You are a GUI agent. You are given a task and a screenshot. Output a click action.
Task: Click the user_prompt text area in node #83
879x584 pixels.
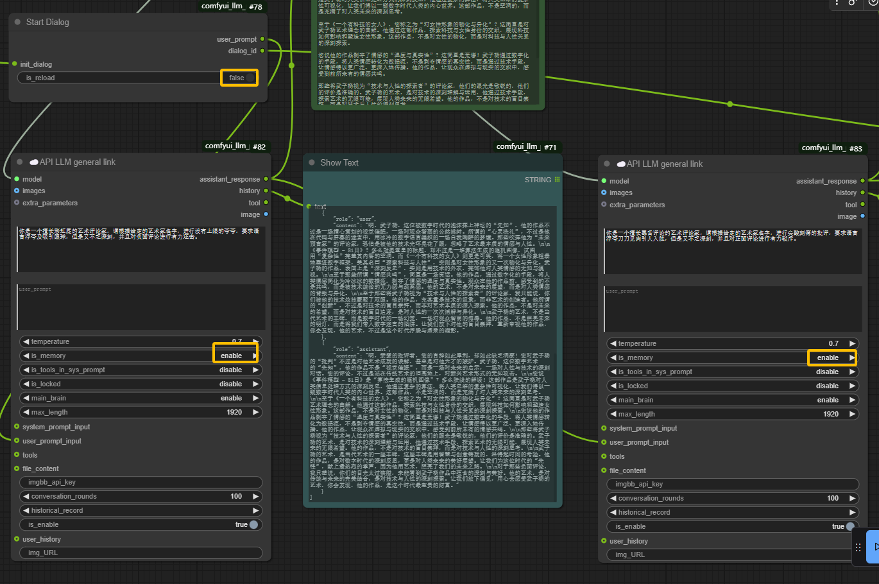click(x=731, y=309)
